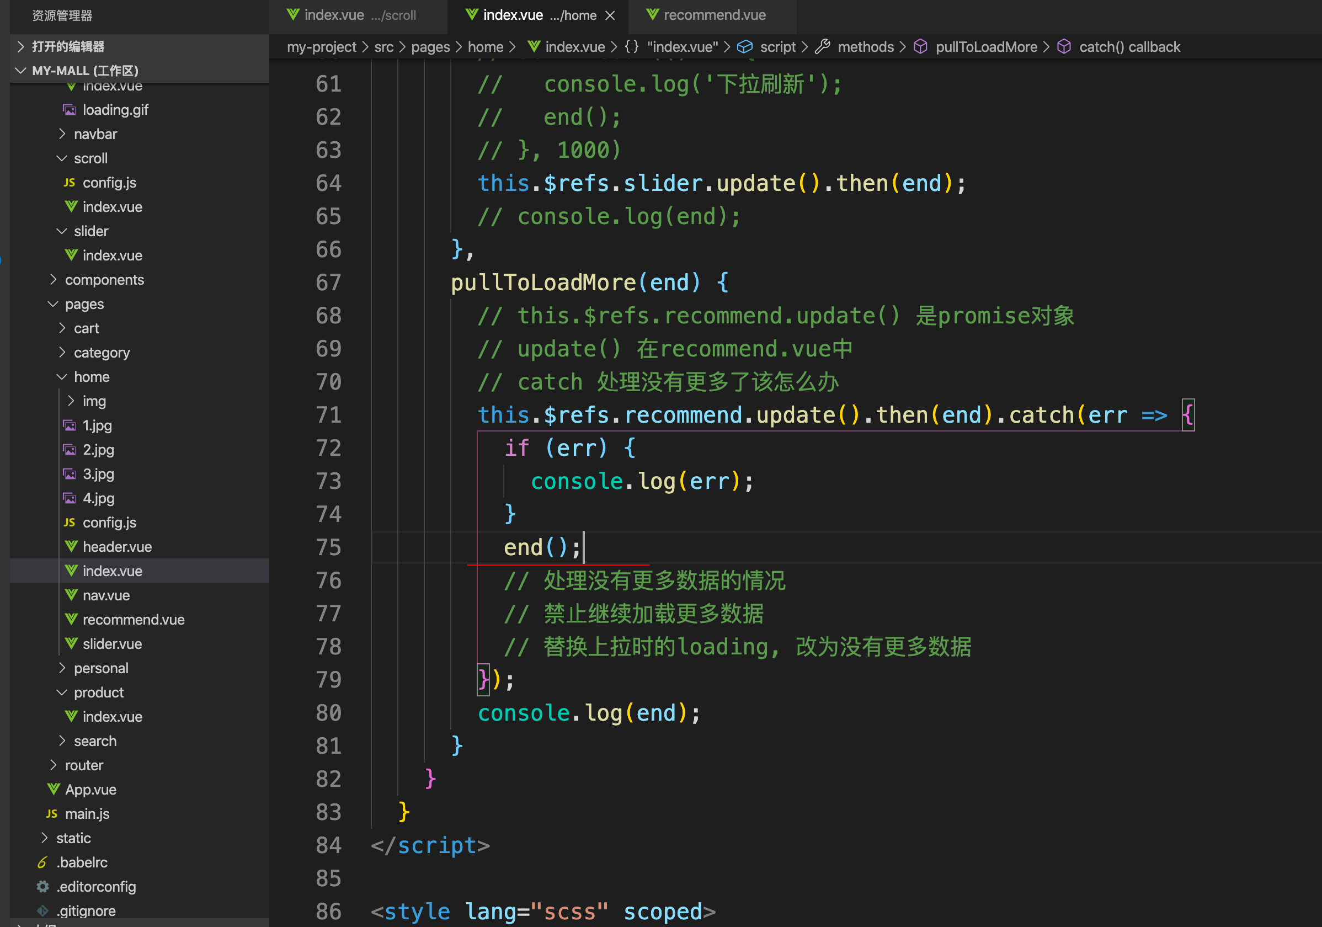The width and height of the screenshot is (1322, 927).
Task: Click line number 86 in the gutter
Action: 329,912
